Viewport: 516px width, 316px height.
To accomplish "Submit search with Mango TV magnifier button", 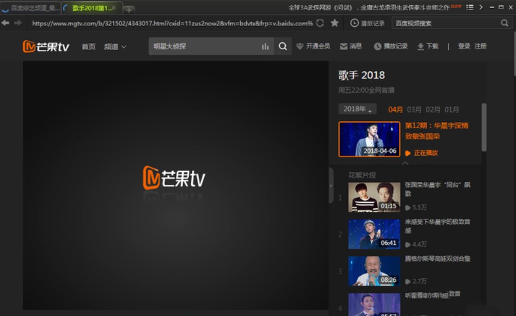I will click(283, 46).
